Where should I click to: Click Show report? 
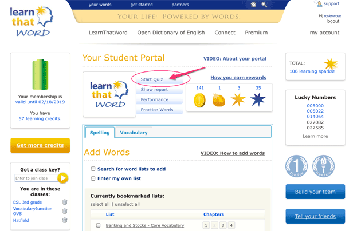[154, 90]
